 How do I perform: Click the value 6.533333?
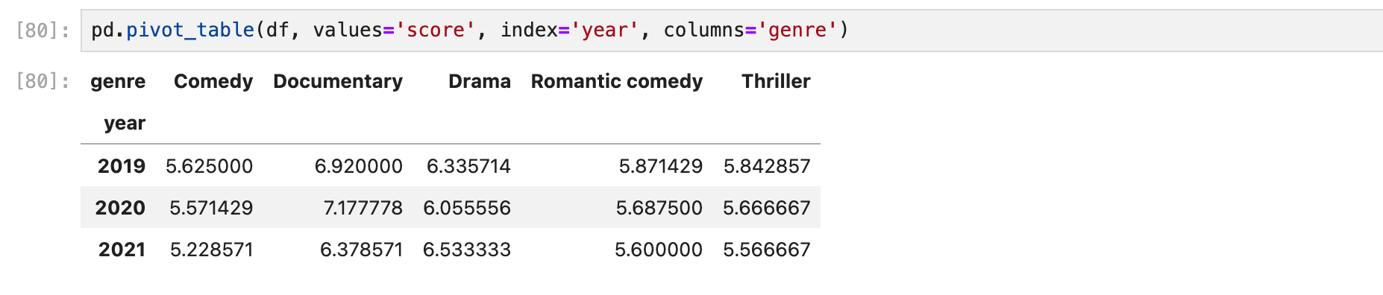click(467, 249)
